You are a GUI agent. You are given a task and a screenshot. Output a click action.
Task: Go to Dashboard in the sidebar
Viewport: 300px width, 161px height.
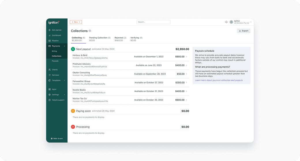(57, 35)
